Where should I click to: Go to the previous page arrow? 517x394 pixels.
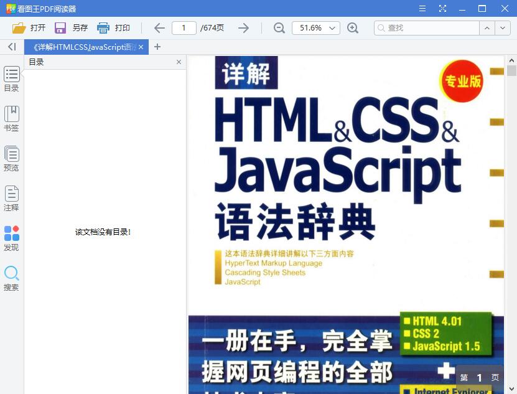159,28
